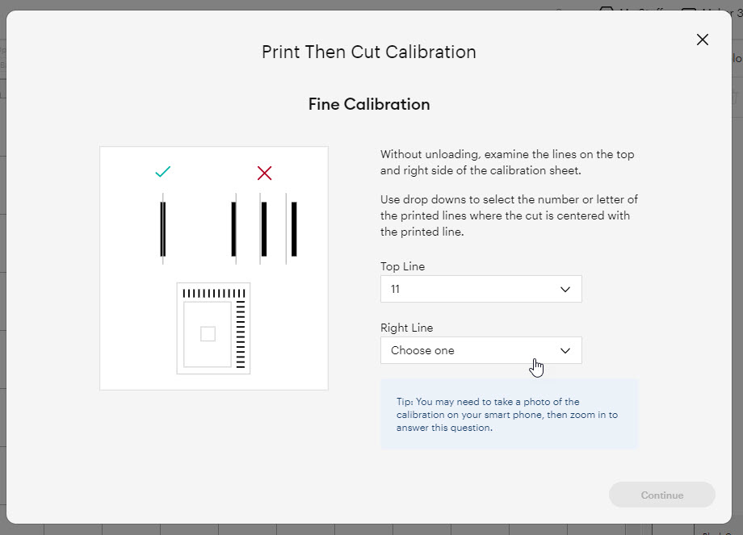This screenshot has height=535, width=743.
Task: Click the calibration sheet diagram's small center square
Action: [x=208, y=333]
